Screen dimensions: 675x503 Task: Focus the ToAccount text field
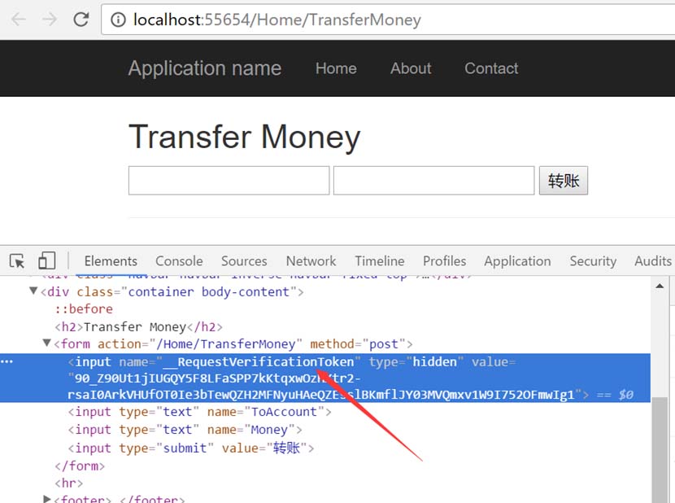pyautogui.click(x=229, y=181)
